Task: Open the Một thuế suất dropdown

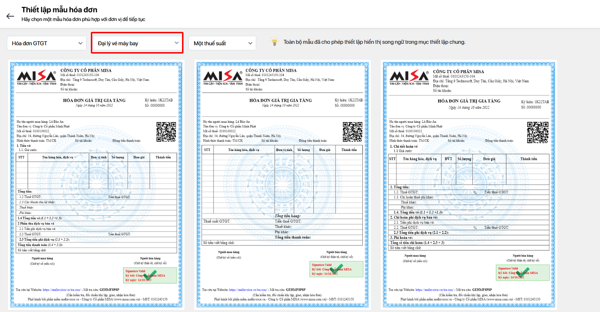Action: [222, 43]
